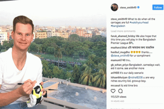Expand Load more comments
The image size is (164, 109).
[x=123, y=31]
